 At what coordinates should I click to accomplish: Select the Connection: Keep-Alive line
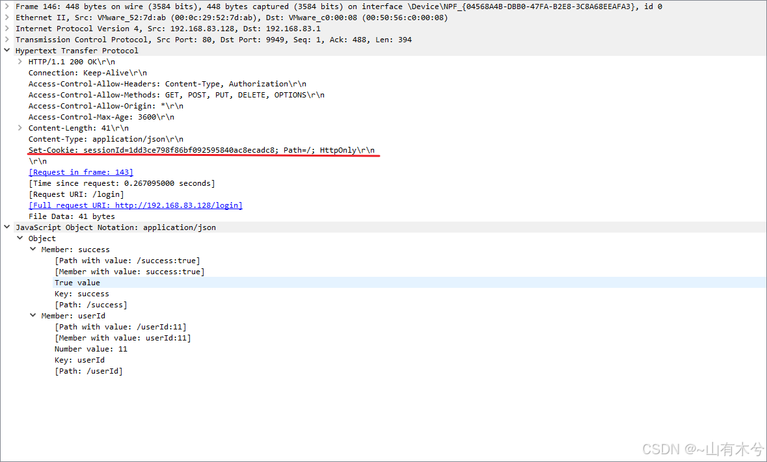pos(88,73)
